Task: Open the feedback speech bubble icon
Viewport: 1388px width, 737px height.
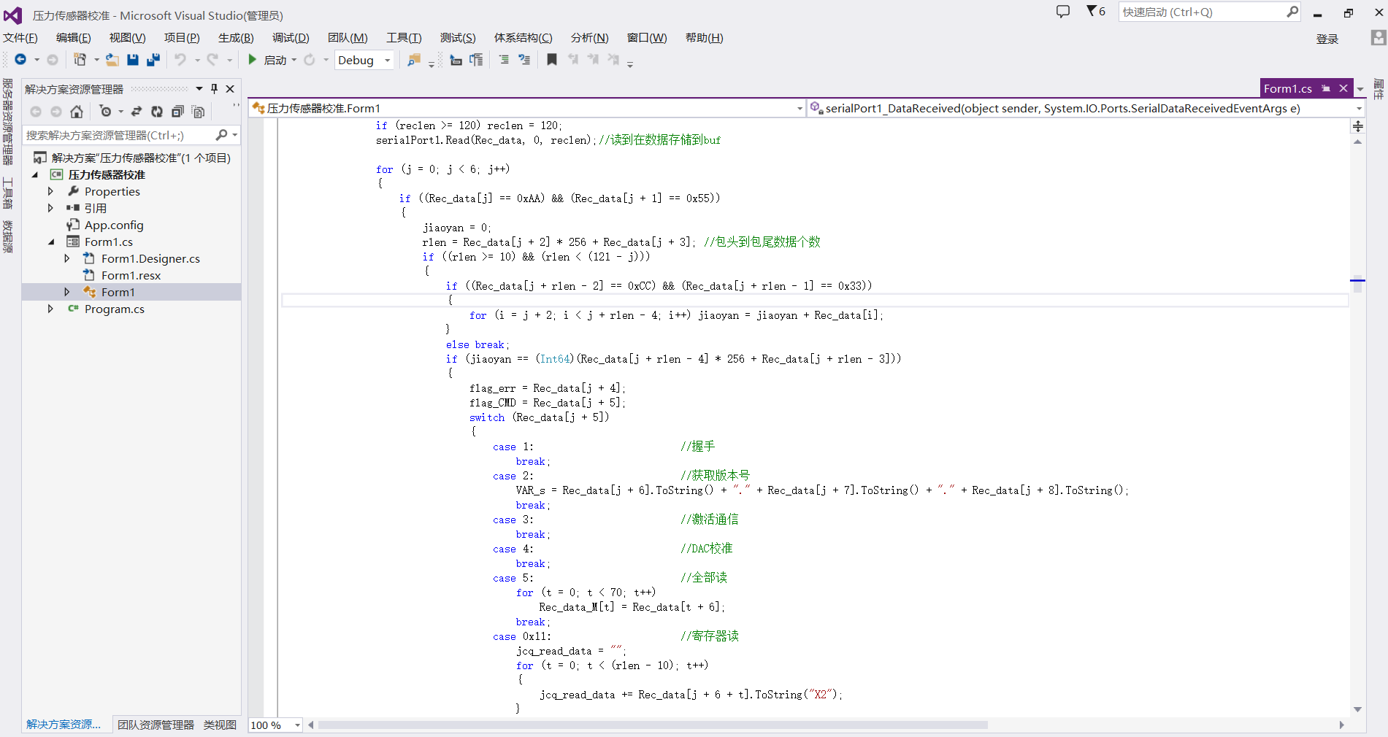Action: [1063, 12]
